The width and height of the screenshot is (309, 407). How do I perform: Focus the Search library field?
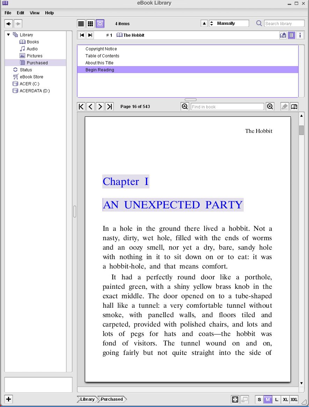[284, 23]
